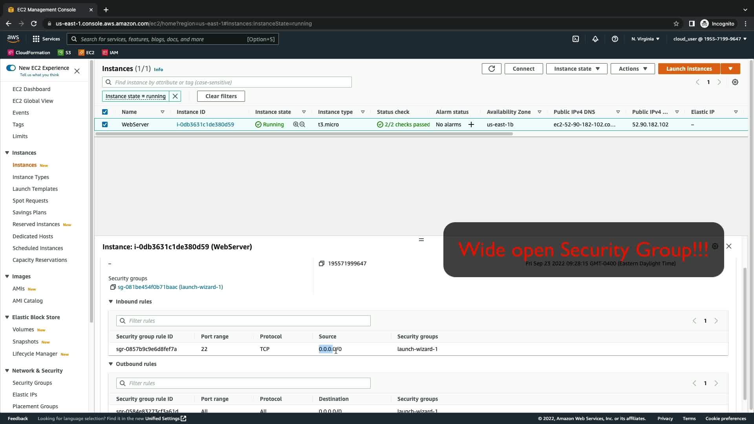Toggle the select-all header checkbox
This screenshot has width=754, height=424.
coord(105,112)
